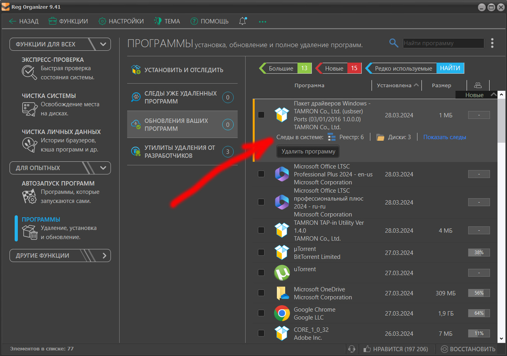Tick the µTorrent BitTorrent Limited checkbox
The width and height of the screenshot is (507, 356).
tap(261, 253)
